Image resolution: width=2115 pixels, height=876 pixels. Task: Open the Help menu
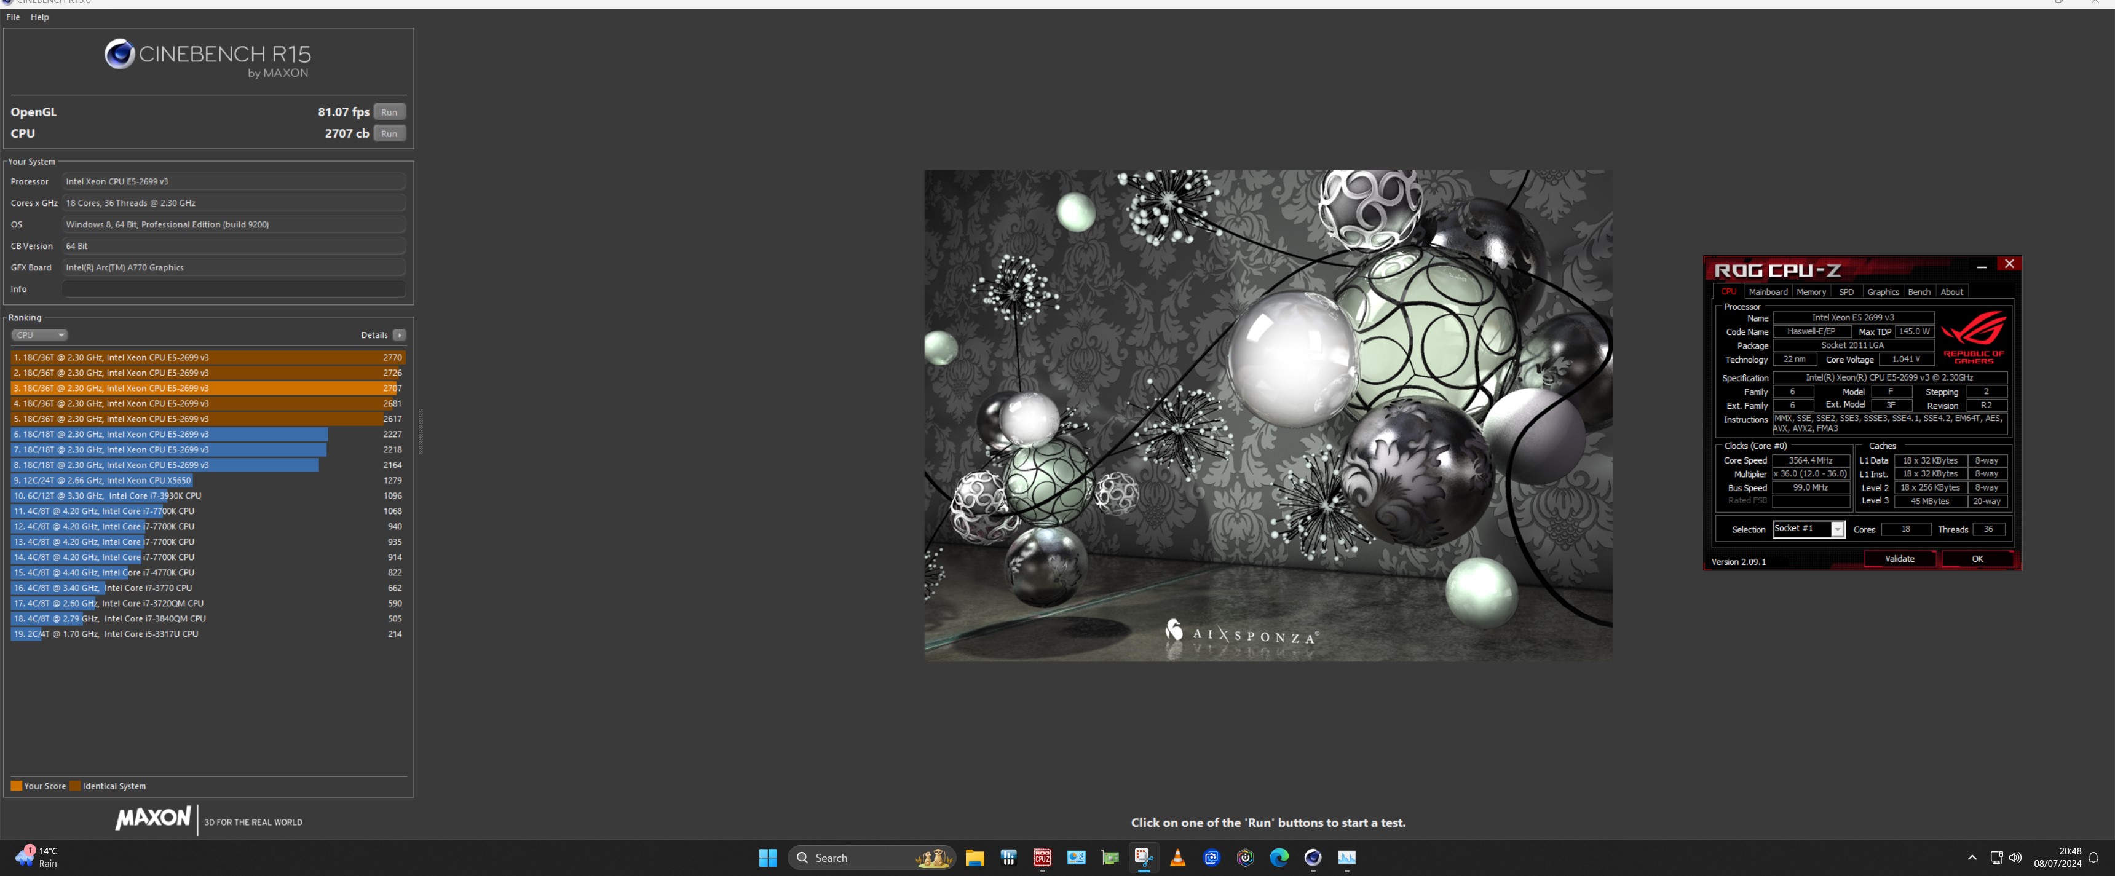pos(39,17)
